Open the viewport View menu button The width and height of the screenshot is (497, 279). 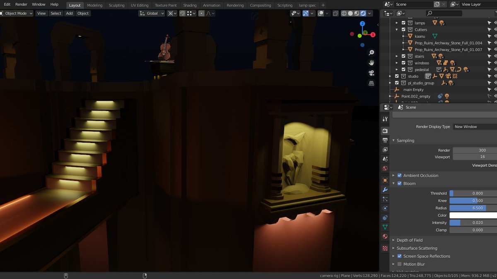[x=41, y=13]
